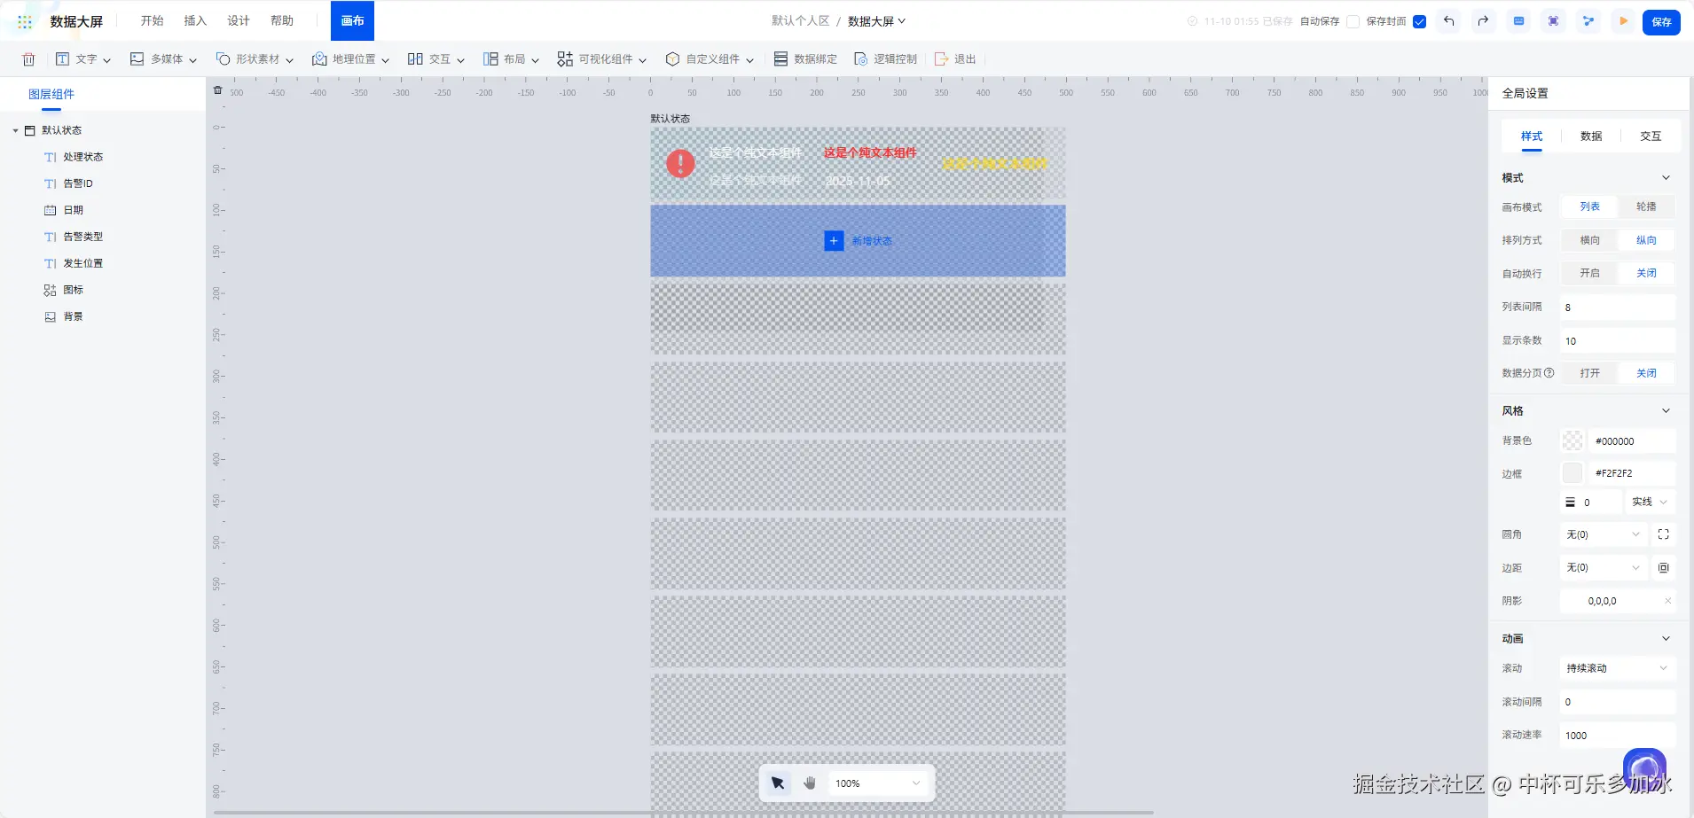Click the 列表间隔 input field
The height and width of the screenshot is (818, 1694).
pos(1618,308)
